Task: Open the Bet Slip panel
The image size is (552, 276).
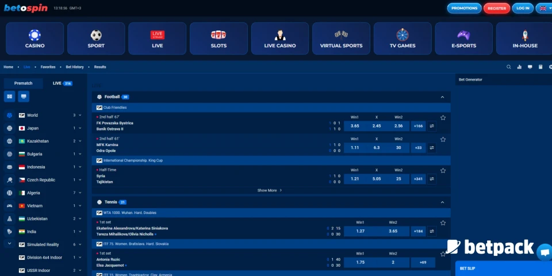Action: (504, 269)
